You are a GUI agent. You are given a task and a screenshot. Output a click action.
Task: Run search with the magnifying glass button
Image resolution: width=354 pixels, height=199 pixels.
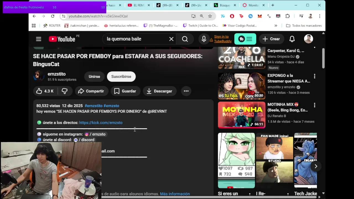click(185, 39)
